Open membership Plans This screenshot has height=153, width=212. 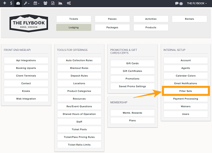[x=132, y=120]
